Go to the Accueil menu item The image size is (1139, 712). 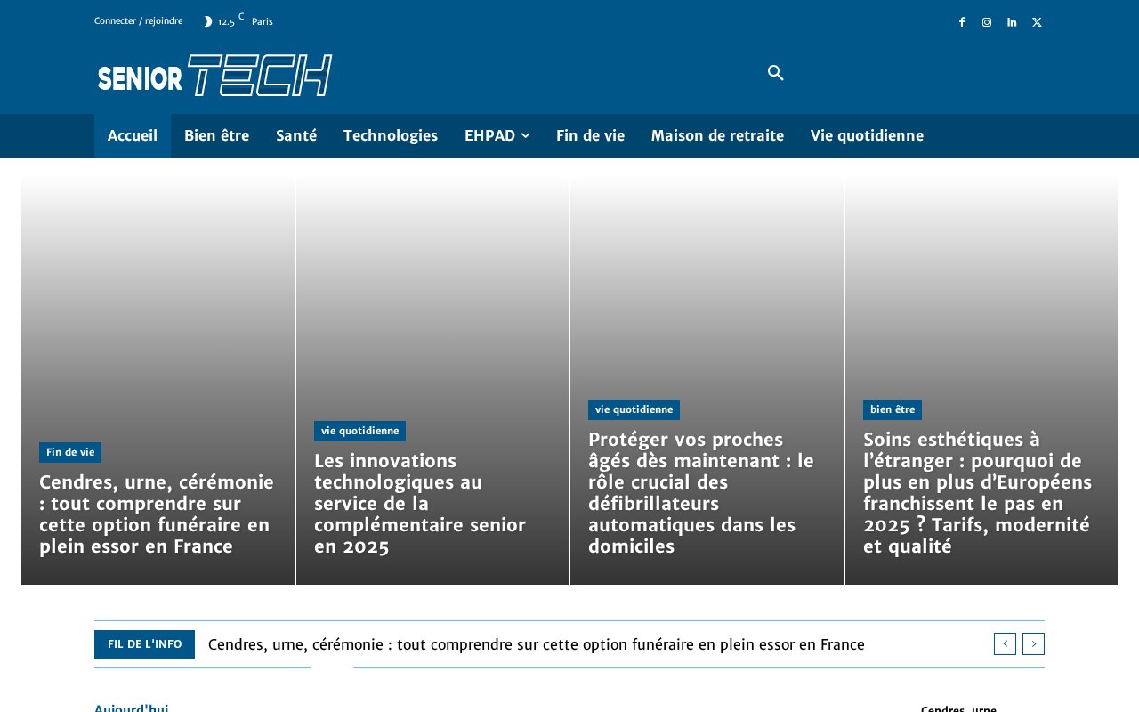[133, 135]
